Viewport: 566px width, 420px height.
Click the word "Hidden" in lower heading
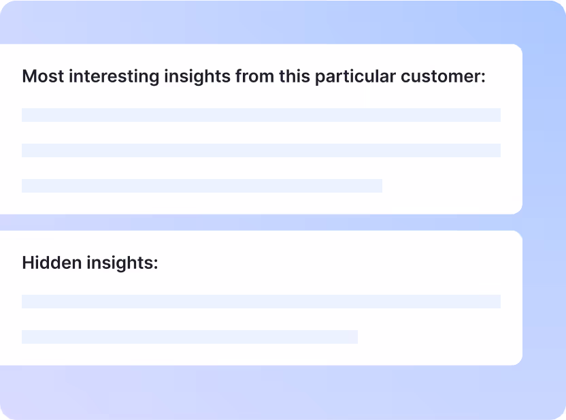[52, 263]
